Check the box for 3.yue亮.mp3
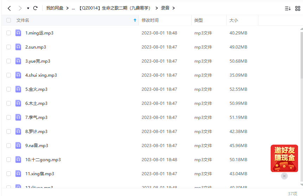 point(8,61)
